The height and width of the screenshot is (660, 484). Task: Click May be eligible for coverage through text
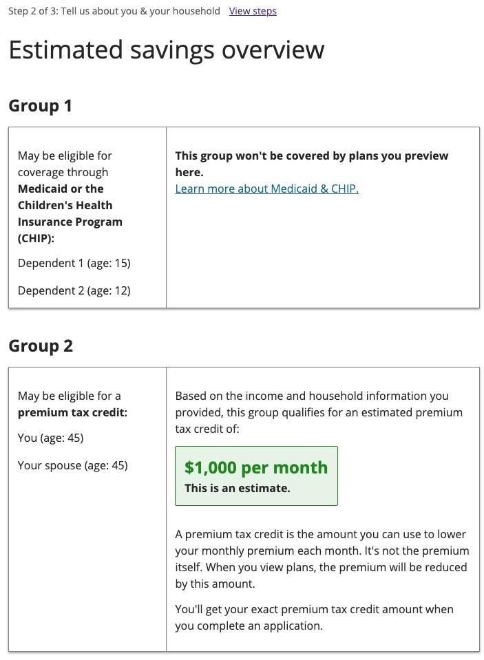[64, 164]
